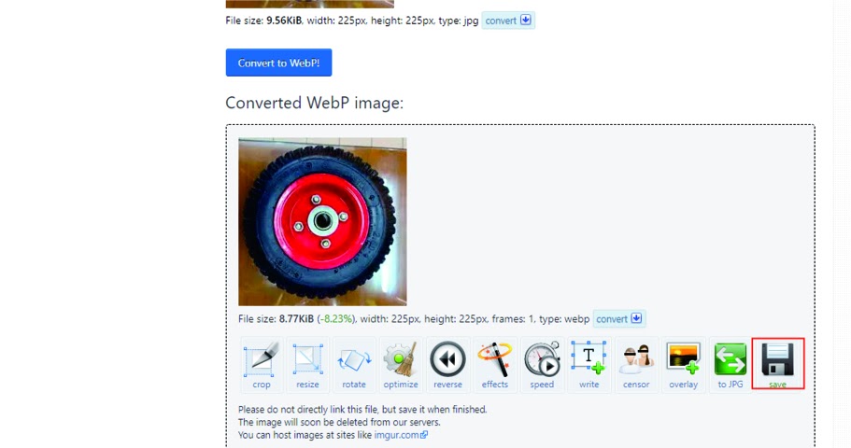The height and width of the screenshot is (448, 851).
Task: Open the resize tool
Action: (307, 365)
